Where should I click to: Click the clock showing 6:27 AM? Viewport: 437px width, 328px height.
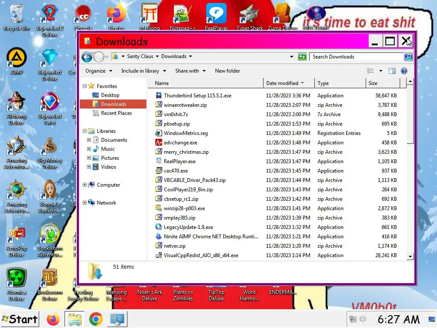click(x=398, y=319)
